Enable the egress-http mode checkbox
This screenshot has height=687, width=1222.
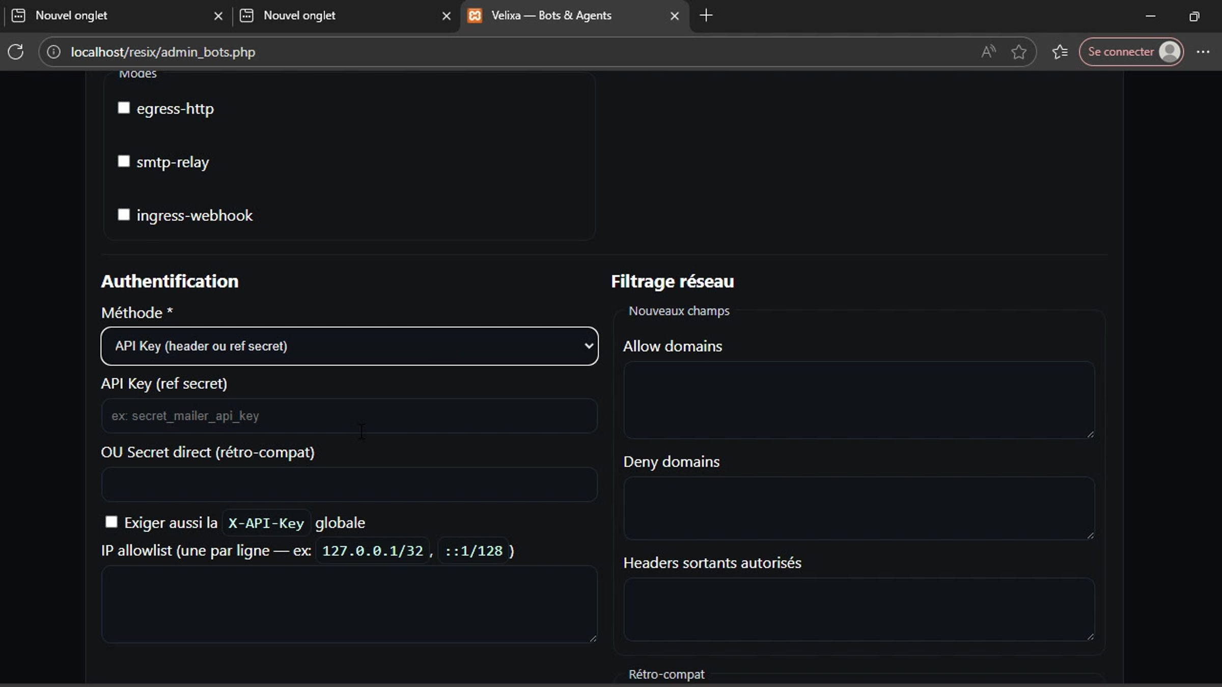coord(124,108)
